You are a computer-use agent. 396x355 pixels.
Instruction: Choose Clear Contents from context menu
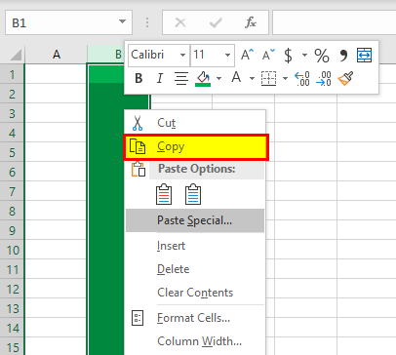point(195,293)
